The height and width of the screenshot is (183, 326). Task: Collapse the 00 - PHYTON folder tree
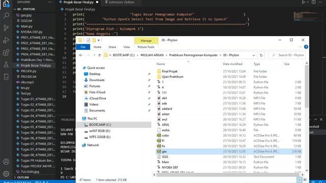click(x=15, y=9)
